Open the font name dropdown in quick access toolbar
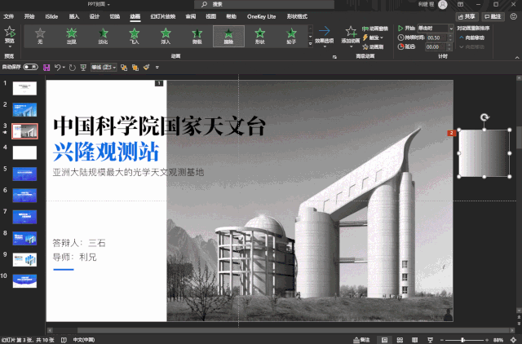Viewport: 522px width, 344px height. (x=104, y=68)
